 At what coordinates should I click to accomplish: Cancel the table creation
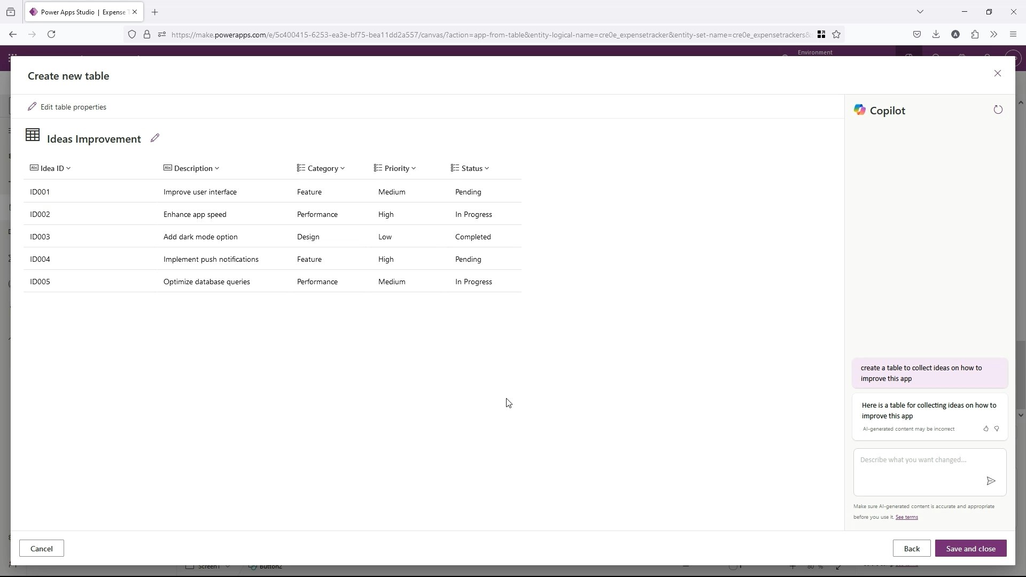click(42, 549)
